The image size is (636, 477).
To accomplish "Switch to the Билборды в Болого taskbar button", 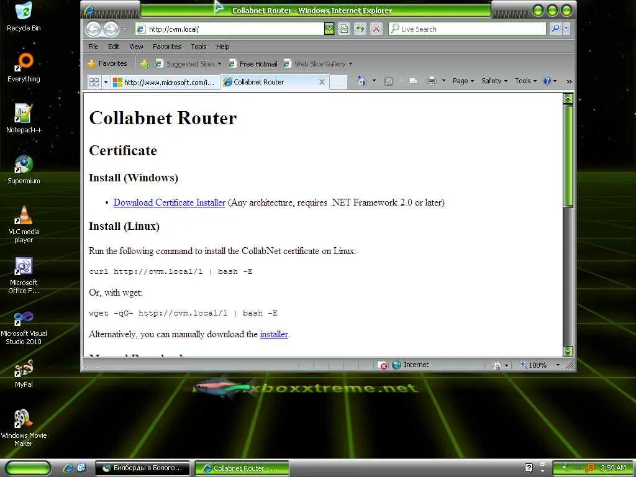I will 142,468.
